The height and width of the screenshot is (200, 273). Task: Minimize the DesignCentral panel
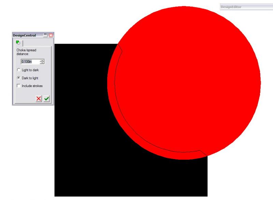pyautogui.click(x=45, y=35)
